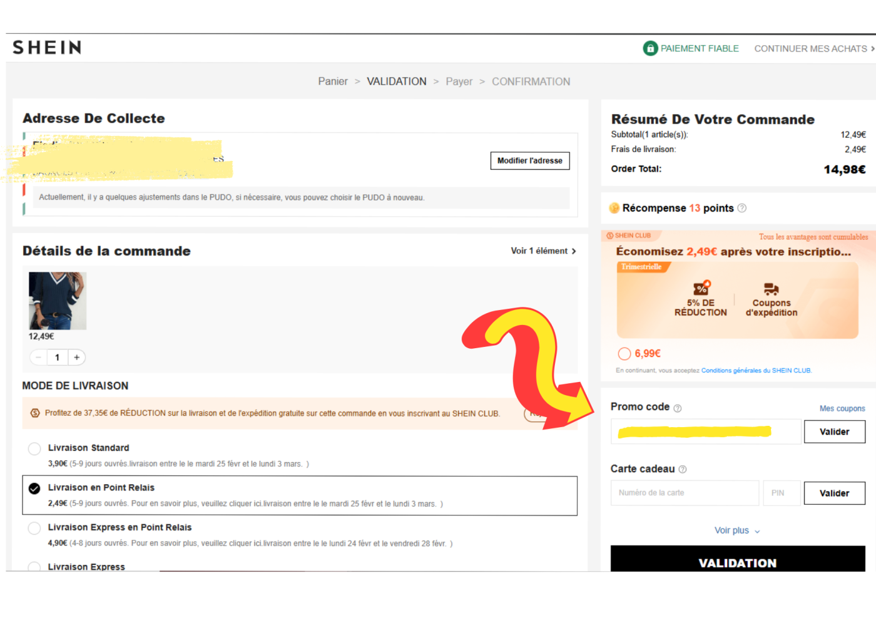876x635 pixels.
Task: Select Livraison Standard radio option
Action: pyautogui.click(x=34, y=448)
